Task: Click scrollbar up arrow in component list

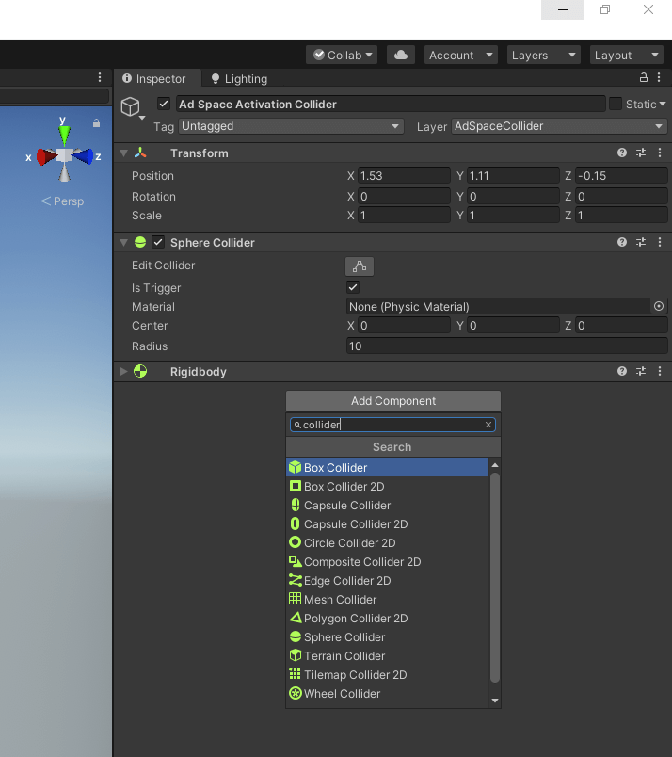Action: 495,465
